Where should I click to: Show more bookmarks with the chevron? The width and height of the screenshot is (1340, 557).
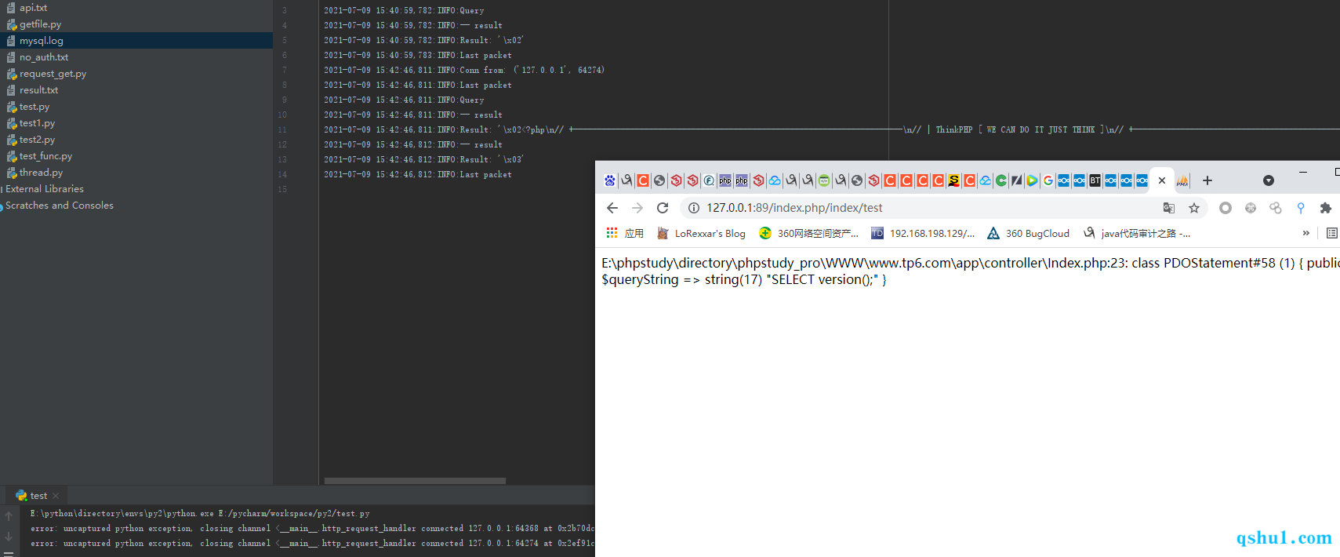(1306, 233)
